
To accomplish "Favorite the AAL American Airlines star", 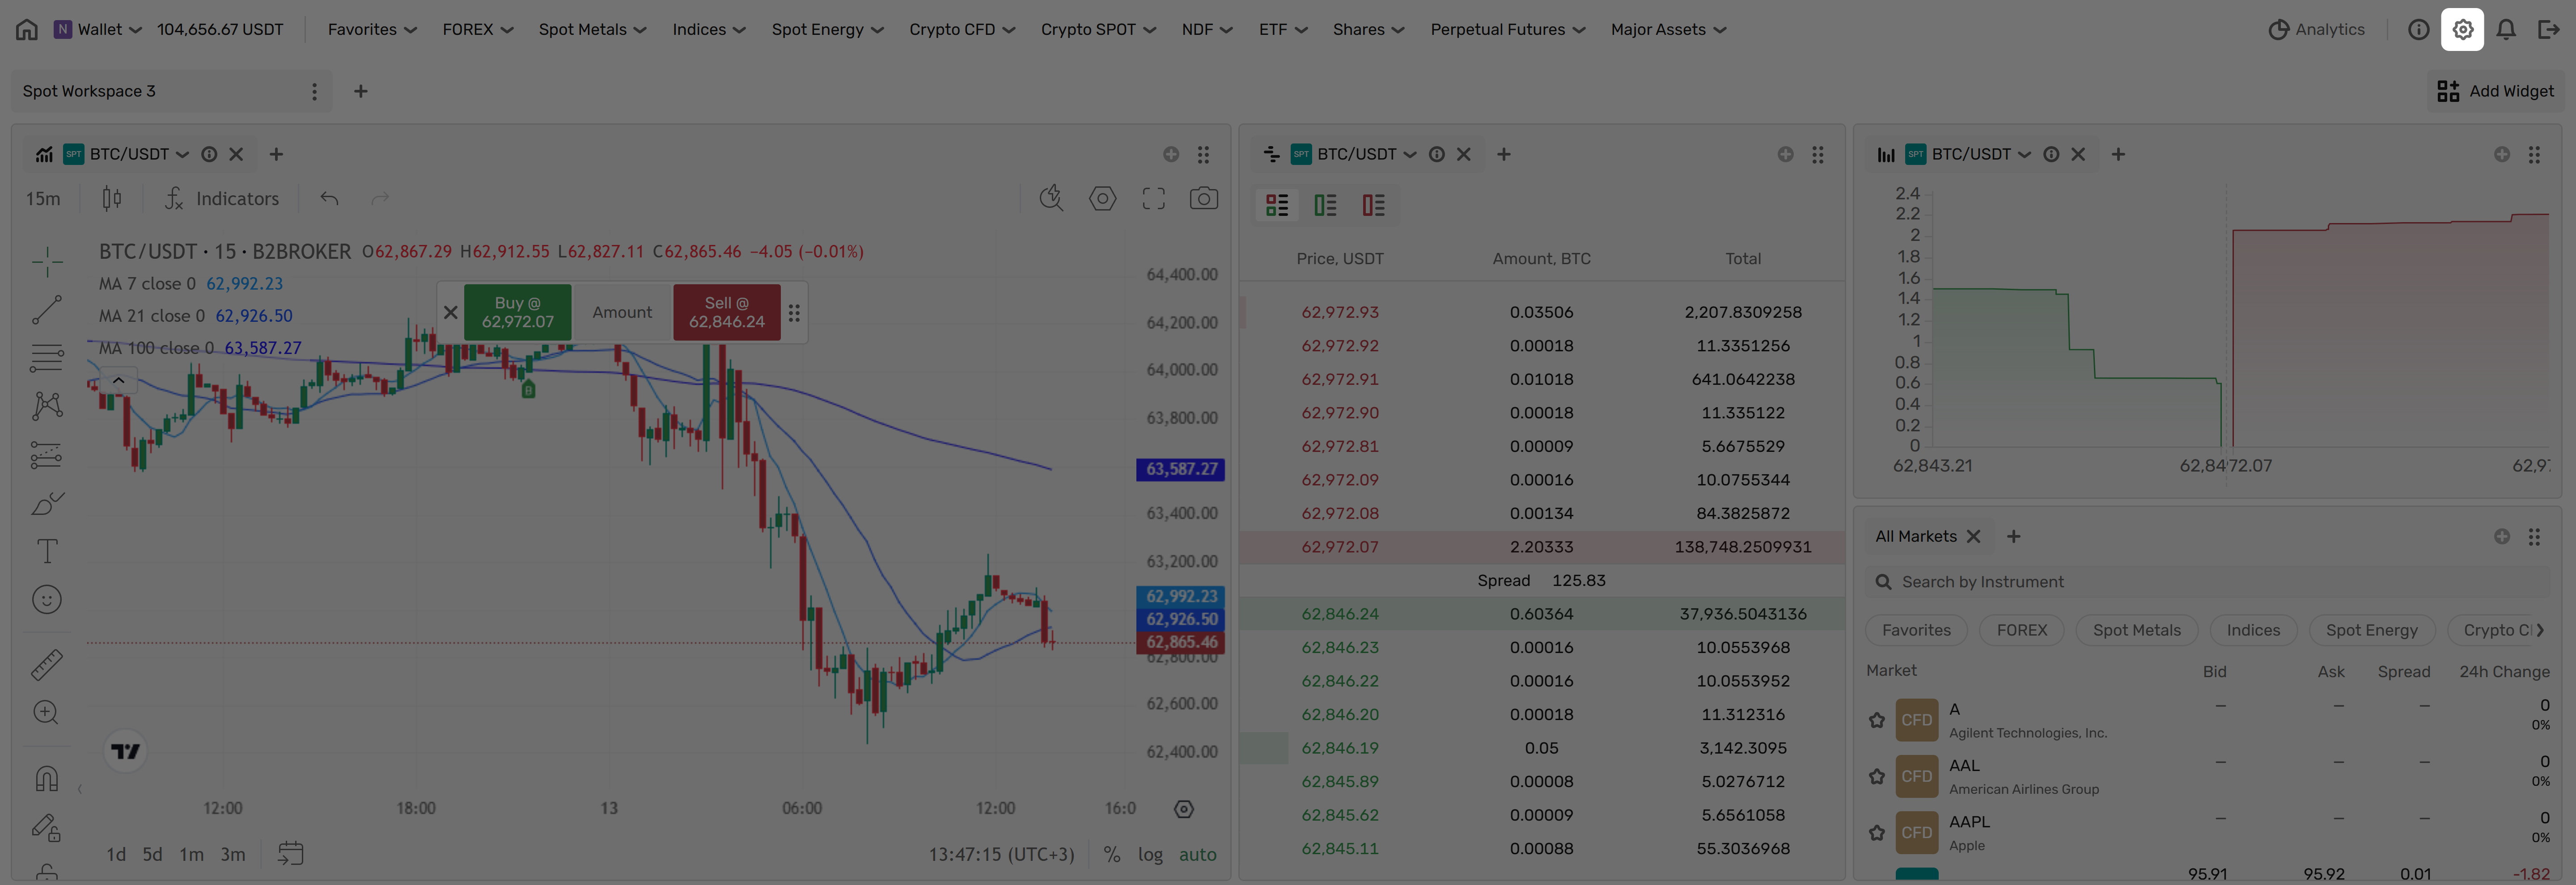I will point(1877,776).
